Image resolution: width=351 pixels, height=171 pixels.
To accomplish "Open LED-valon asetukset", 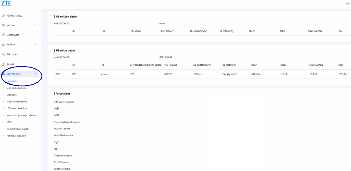I will point(17,108).
